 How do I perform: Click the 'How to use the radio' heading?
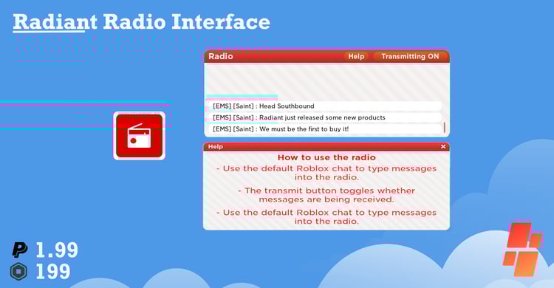coord(326,157)
